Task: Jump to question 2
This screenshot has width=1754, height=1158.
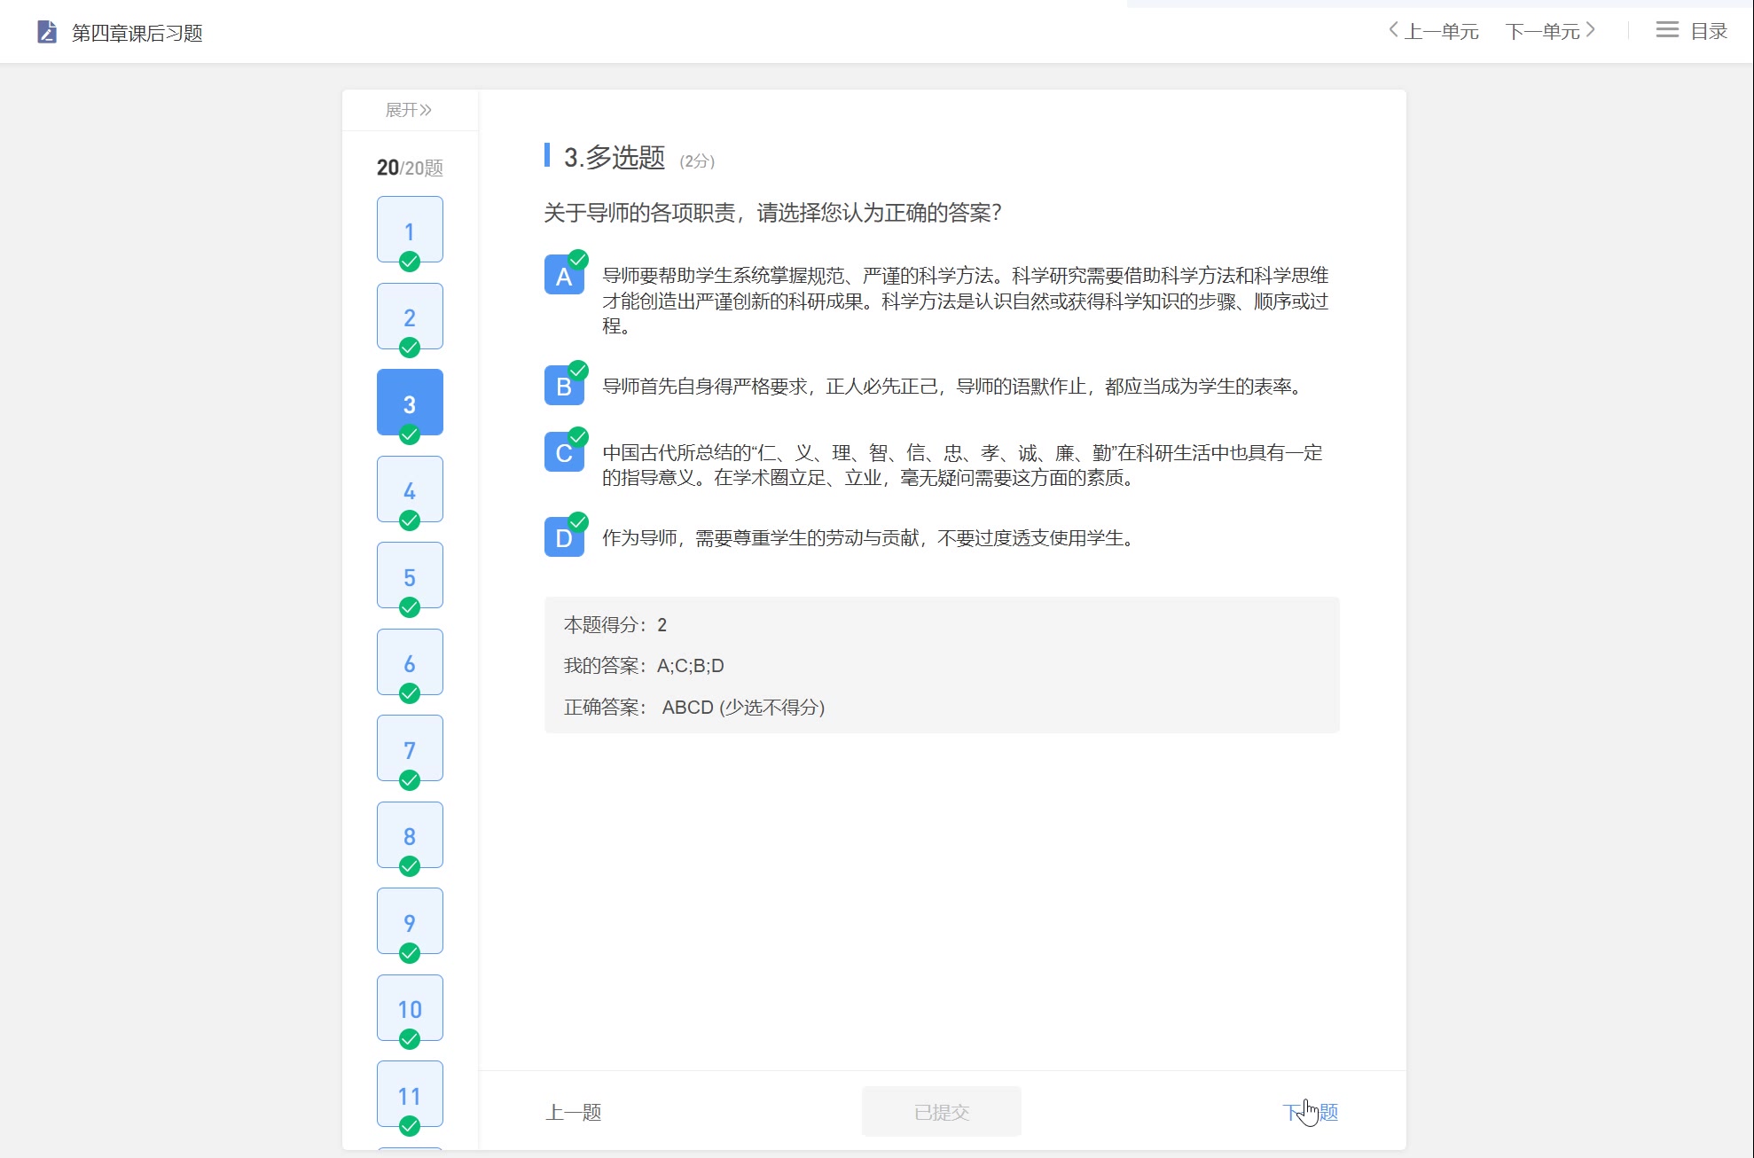Action: click(x=410, y=316)
